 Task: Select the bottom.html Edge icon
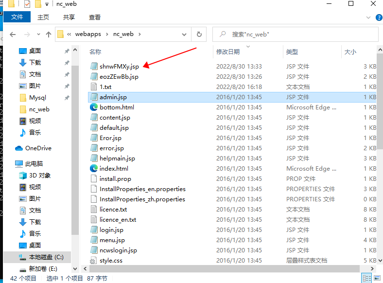pos(94,107)
